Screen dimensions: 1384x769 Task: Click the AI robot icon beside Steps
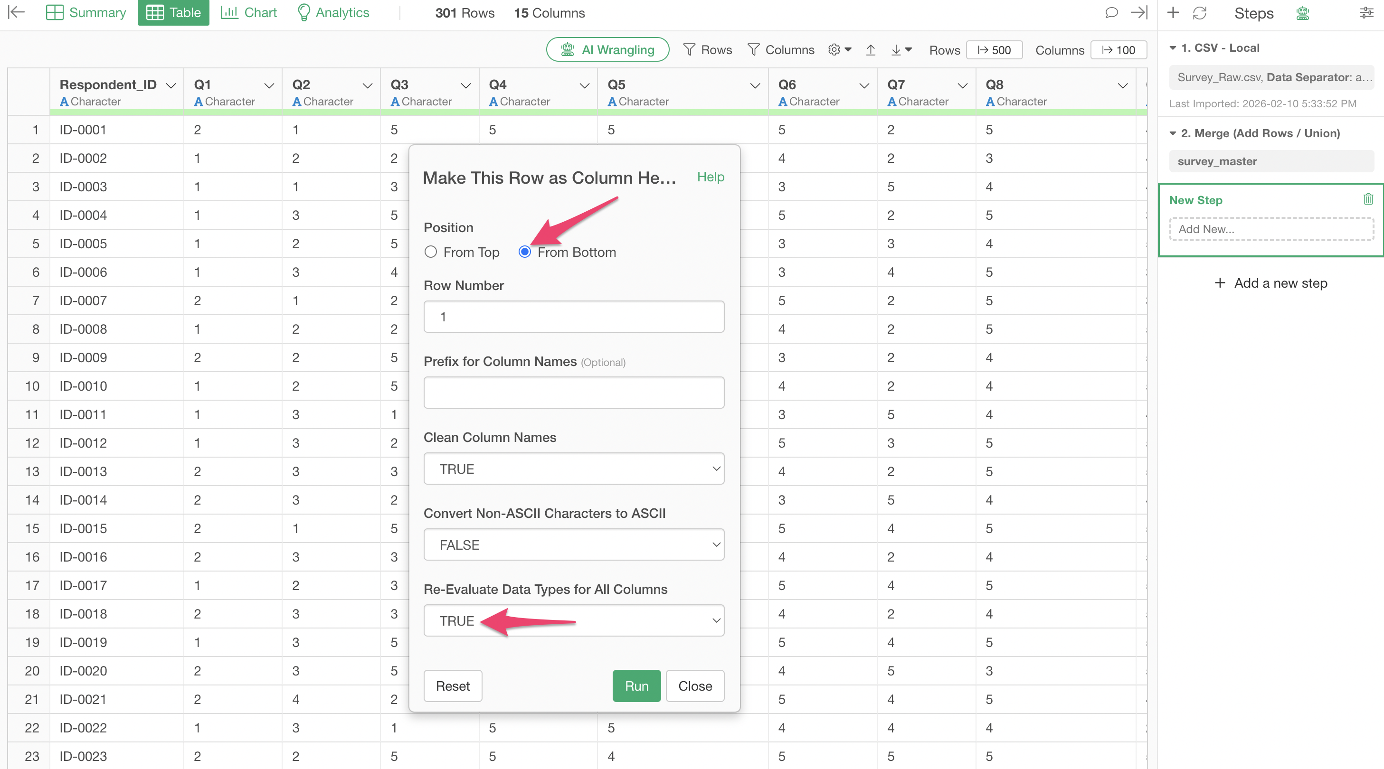(1302, 13)
